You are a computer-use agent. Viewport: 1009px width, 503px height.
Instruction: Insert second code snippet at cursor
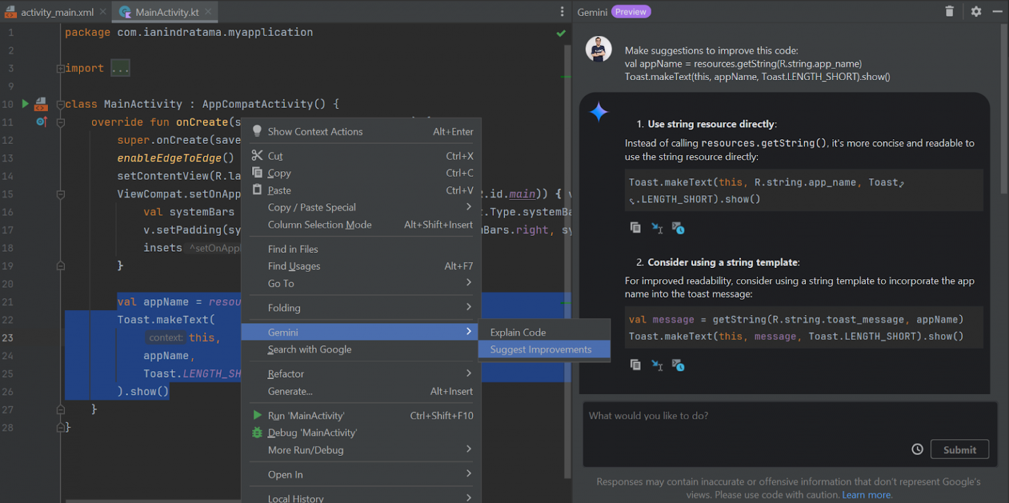pyautogui.click(x=657, y=365)
